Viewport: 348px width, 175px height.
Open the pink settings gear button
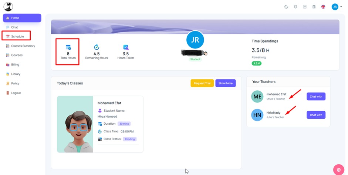[339, 170]
